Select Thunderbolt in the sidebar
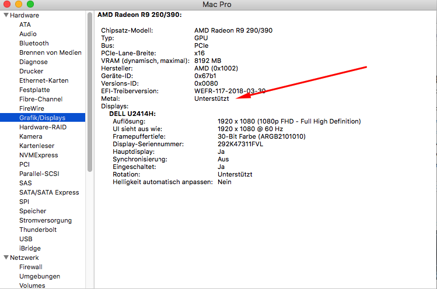 [38, 230]
